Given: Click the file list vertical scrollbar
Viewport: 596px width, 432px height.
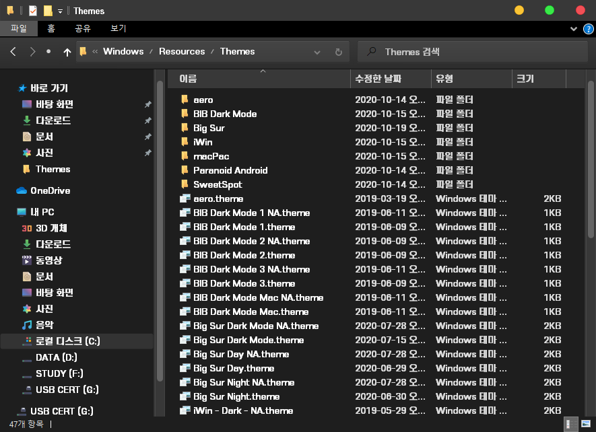Looking at the screenshot, I should 591,159.
